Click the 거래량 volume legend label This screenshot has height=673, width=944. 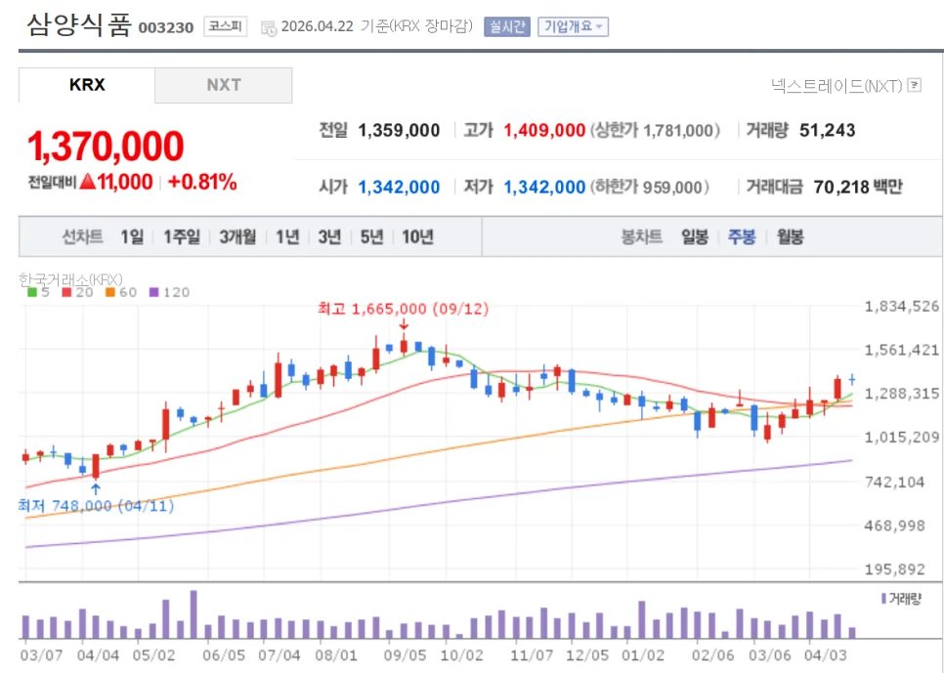901,599
